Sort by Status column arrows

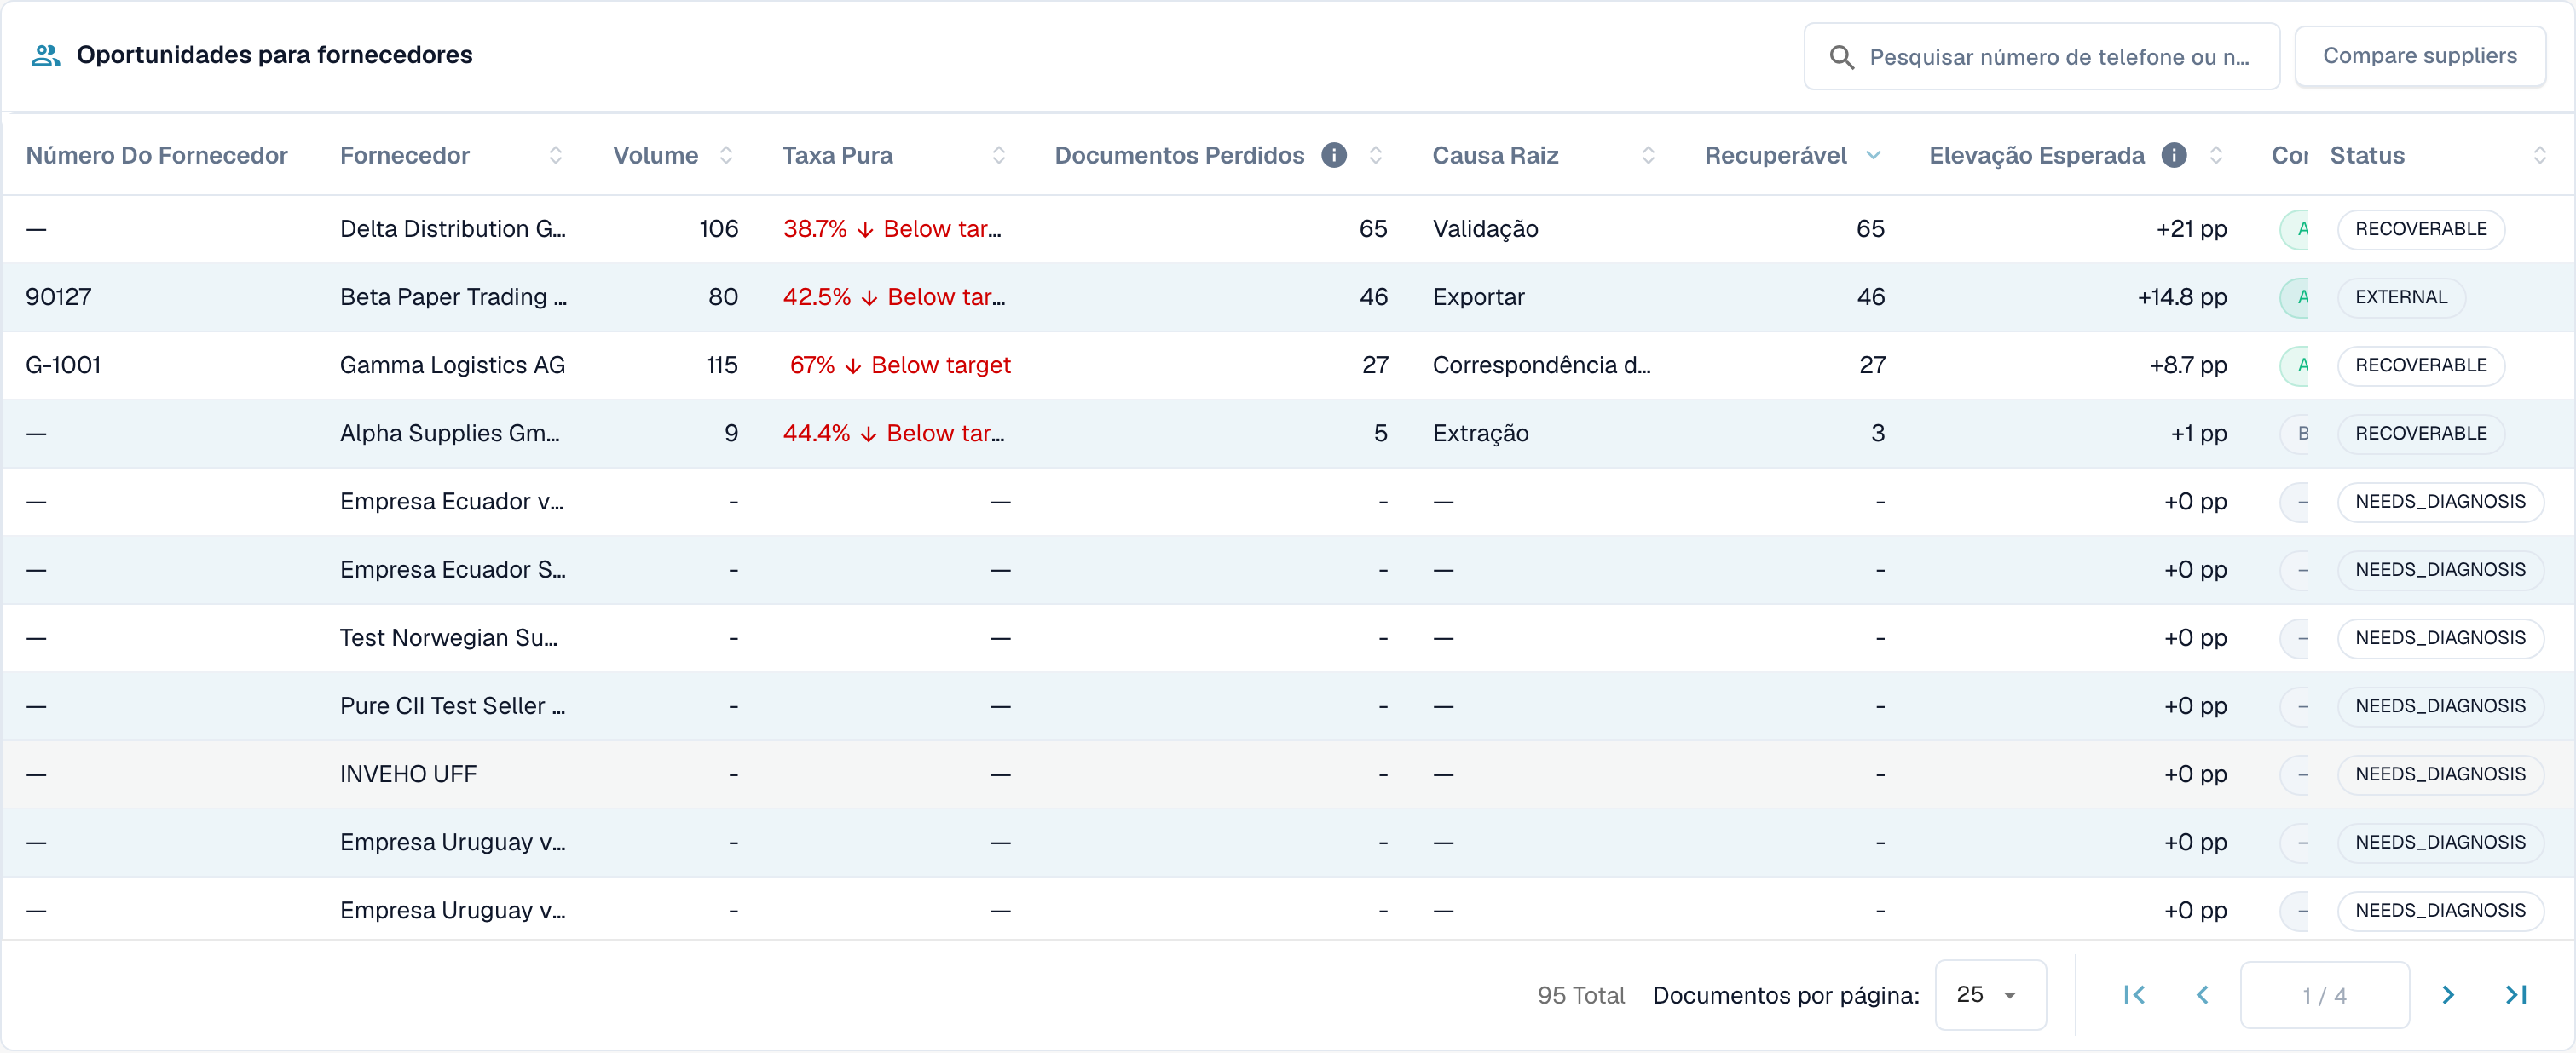pyautogui.click(x=2540, y=155)
